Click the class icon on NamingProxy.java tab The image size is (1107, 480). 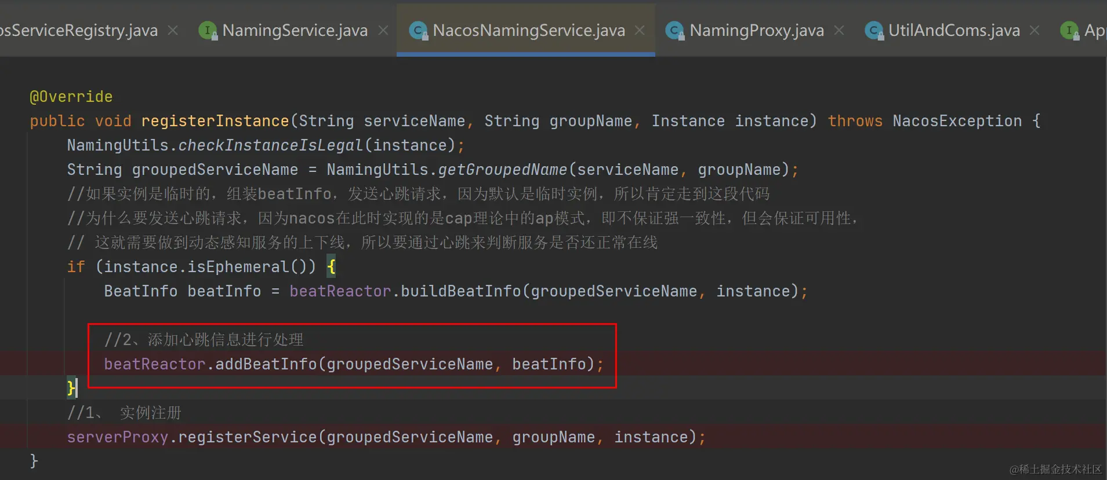tap(675, 30)
